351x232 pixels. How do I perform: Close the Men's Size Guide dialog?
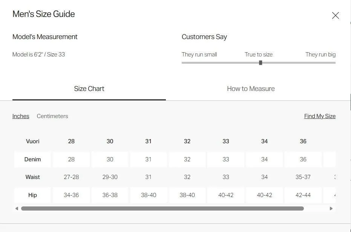(335, 15)
